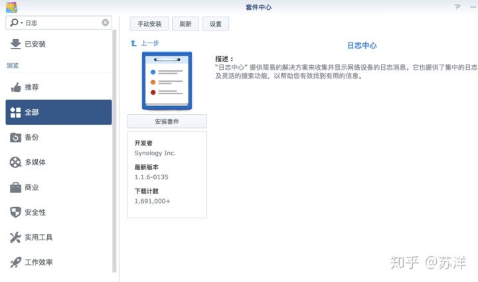This screenshot has width=478, height=282.
Task: Click 安装套件 to install Log Center
Action: click(x=167, y=121)
